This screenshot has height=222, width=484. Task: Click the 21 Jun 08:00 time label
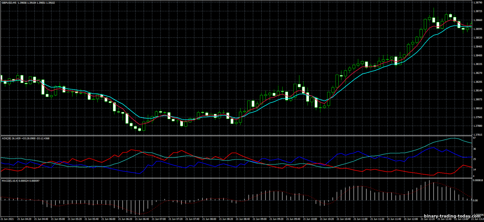pos(208,219)
